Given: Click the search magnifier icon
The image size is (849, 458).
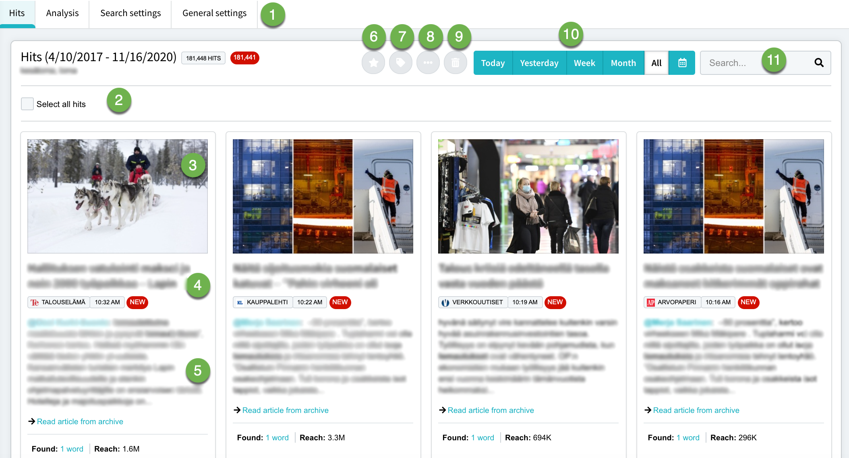Looking at the screenshot, I should click(x=819, y=63).
